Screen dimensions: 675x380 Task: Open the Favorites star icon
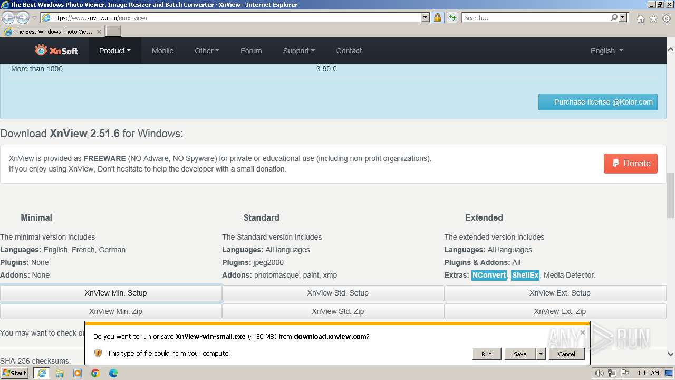pos(653,18)
